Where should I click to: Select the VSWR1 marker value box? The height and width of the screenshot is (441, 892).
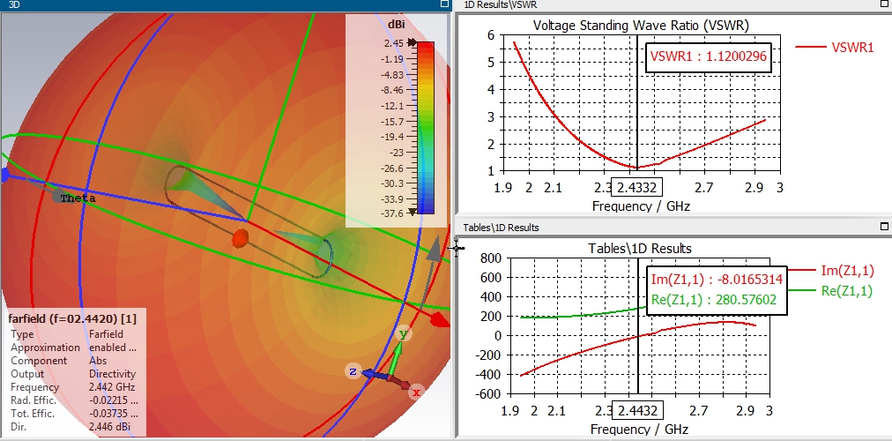pyautogui.click(x=709, y=57)
